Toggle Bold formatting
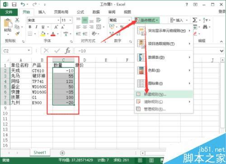The height and width of the screenshot is (164, 226). [x=30, y=27]
